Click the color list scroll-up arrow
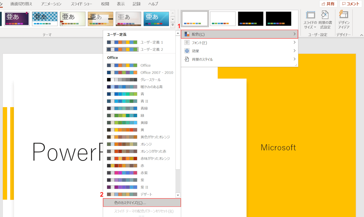The width and height of the screenshot is (364, 217). click(x=178, y=33)
